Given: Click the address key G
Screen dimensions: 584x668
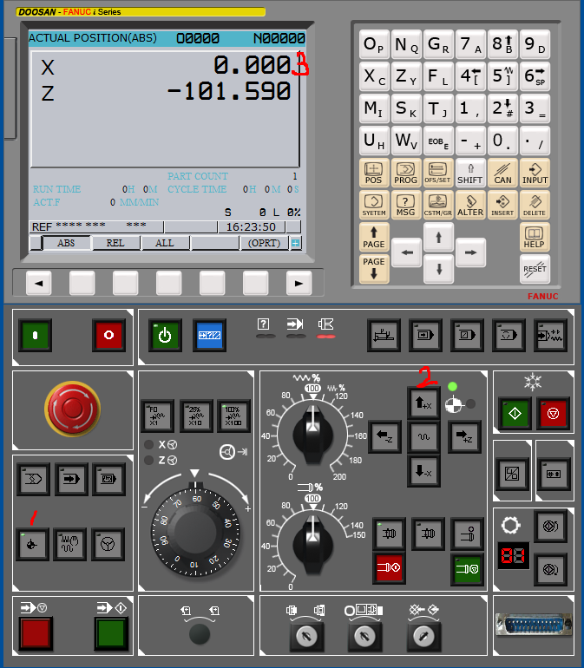Looking at the screenshot, I should pos(438,44).
